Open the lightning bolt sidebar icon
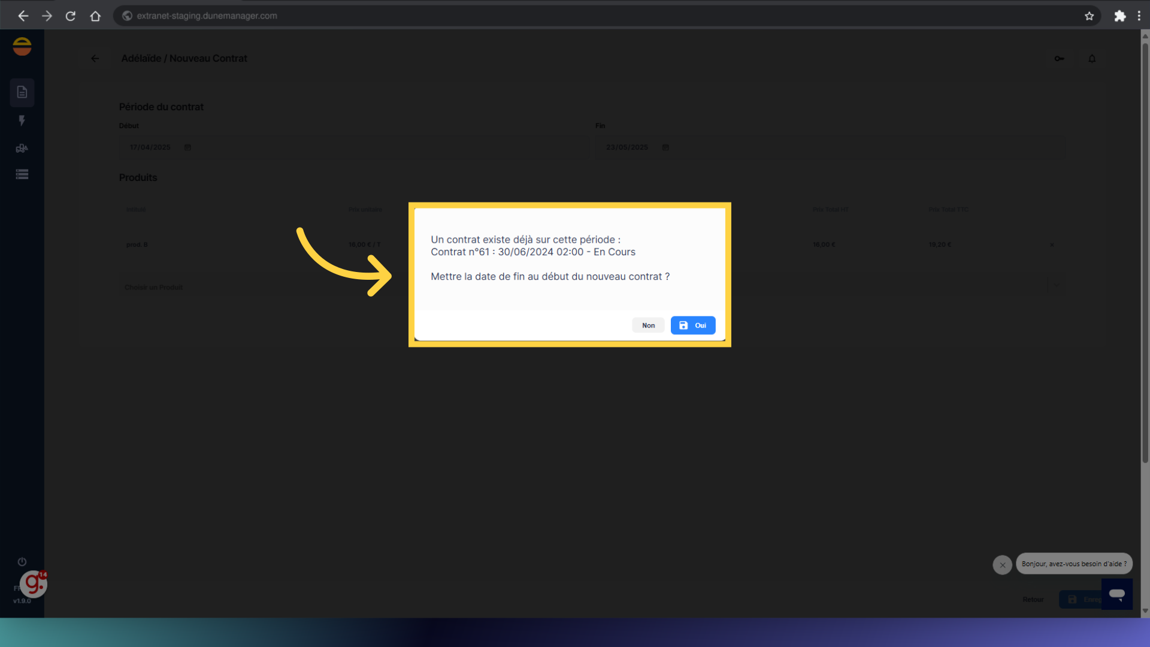The height and width of the screenshot is (647, 1150). pyautogui.click(x=22, y=120)
